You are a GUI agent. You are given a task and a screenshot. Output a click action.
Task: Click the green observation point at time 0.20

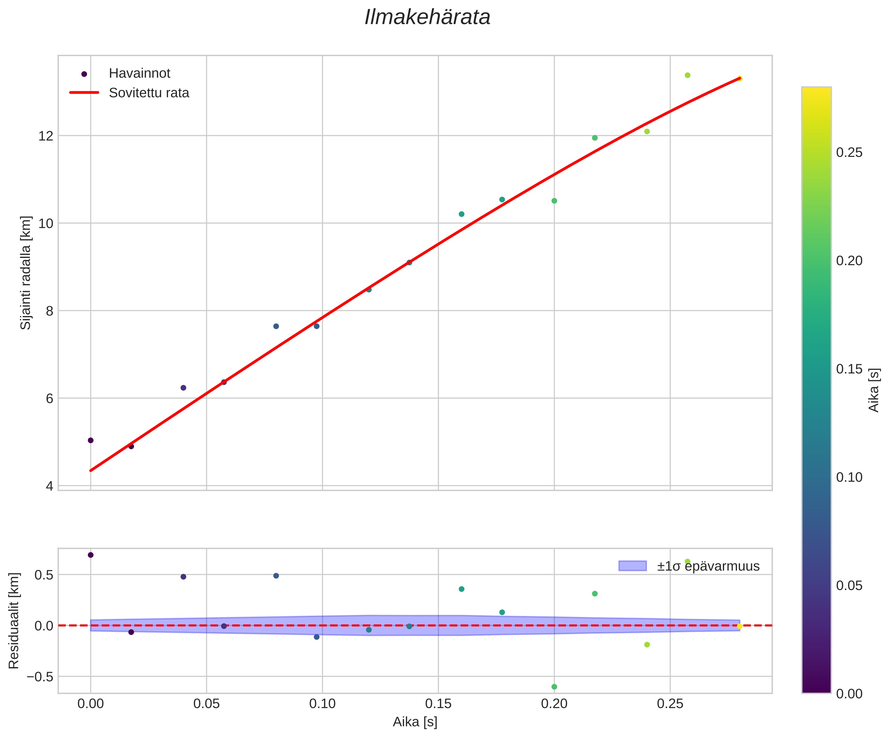(554, 201)
